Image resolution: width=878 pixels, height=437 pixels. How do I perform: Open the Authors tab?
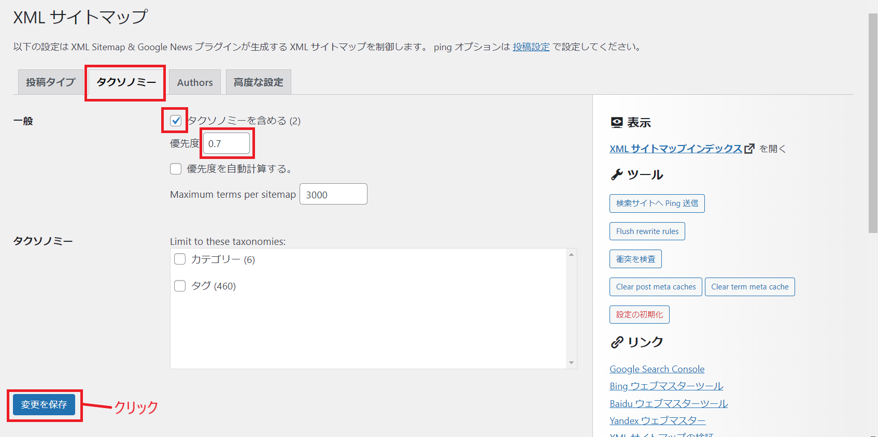click(x=195, y=82)
